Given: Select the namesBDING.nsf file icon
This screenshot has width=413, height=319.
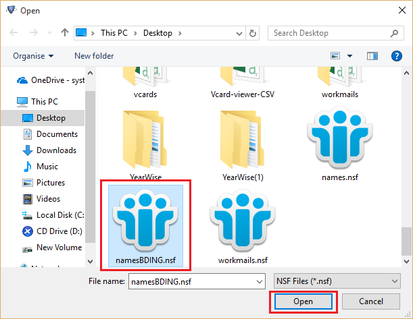Looking at the screenshot, I should 145,221.
